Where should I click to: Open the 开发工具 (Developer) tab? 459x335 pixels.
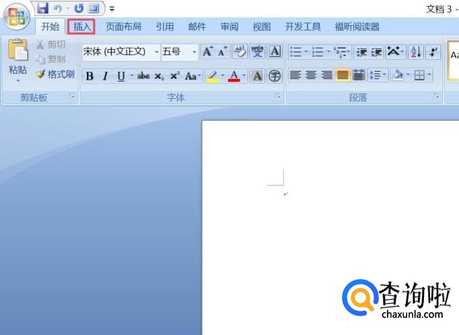tap(303, 27)
